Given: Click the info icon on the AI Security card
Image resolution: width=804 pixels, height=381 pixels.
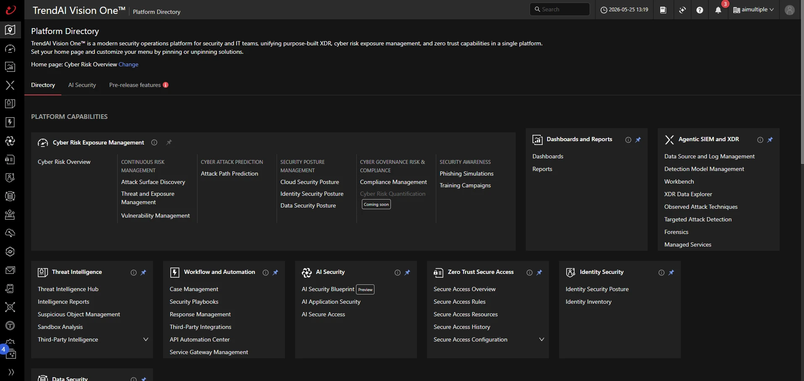Looking at the screenshot, I should 398,273.
